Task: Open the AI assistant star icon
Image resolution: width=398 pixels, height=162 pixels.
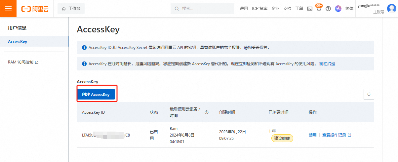Action: [338, 9]
